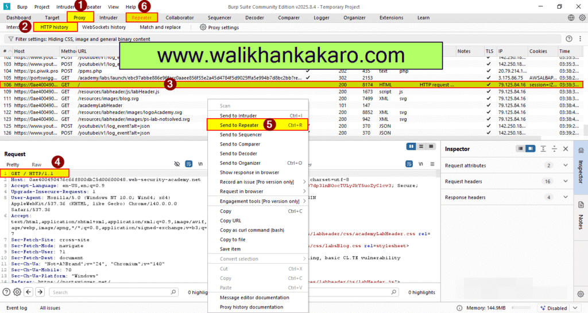Open the filter settings funnel icon
588x313 pixels.
click(10, 39)
